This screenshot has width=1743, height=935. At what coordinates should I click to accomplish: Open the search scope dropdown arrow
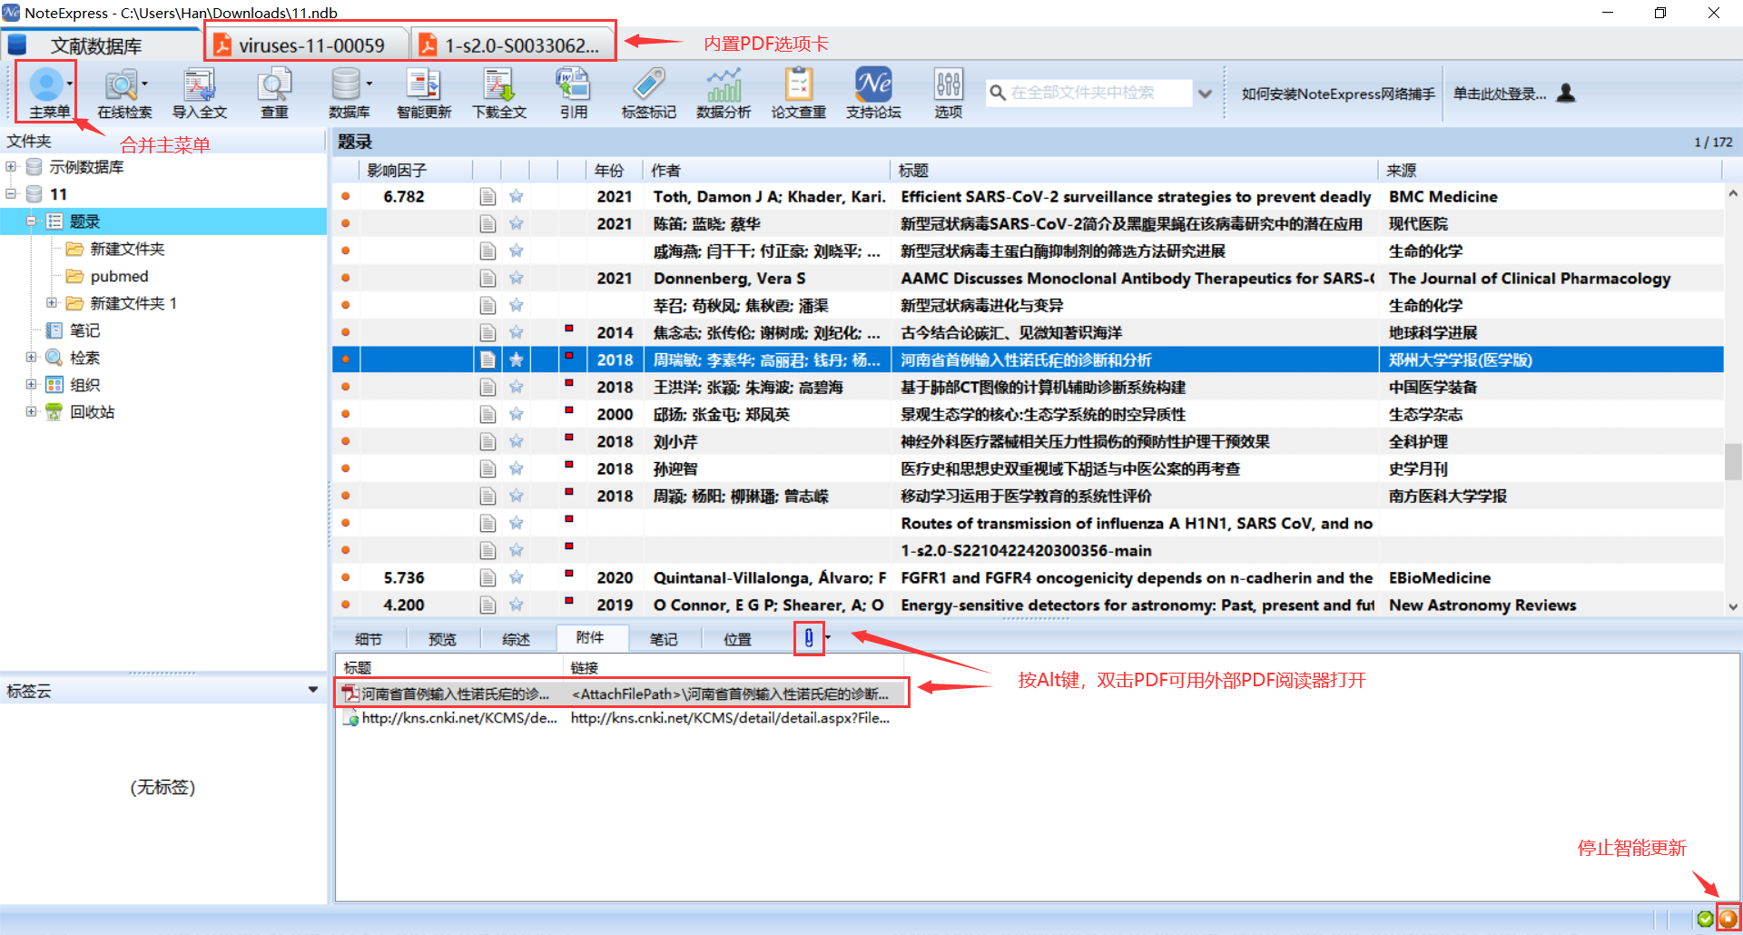[x=1205, y=93]
